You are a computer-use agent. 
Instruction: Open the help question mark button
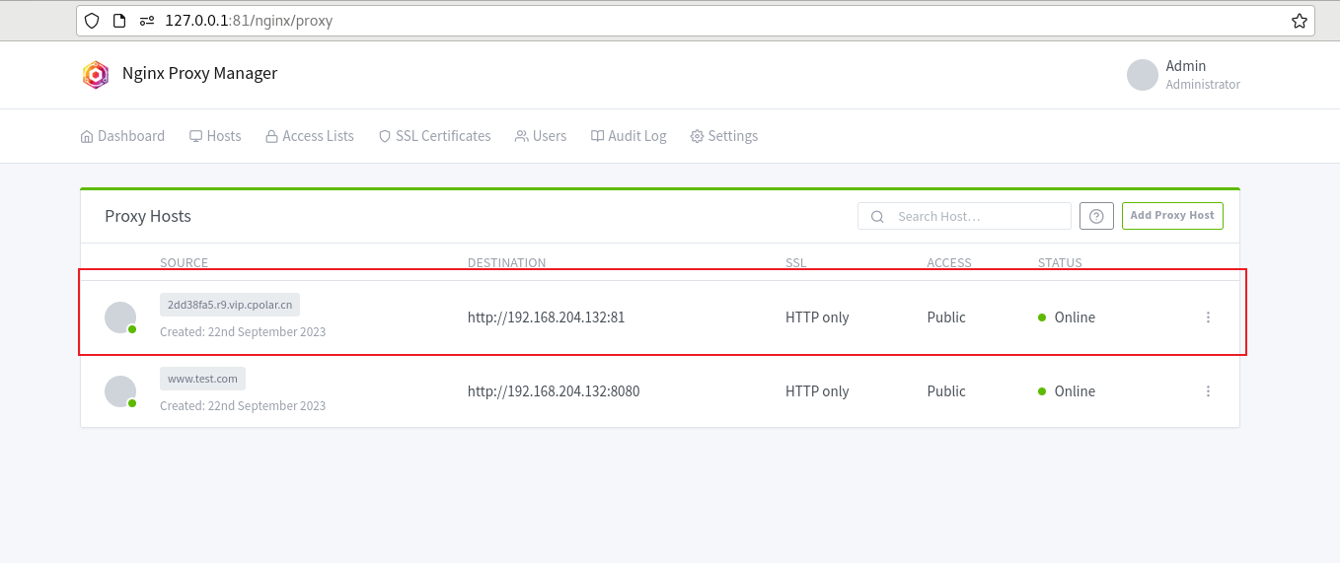[1096, 216]
